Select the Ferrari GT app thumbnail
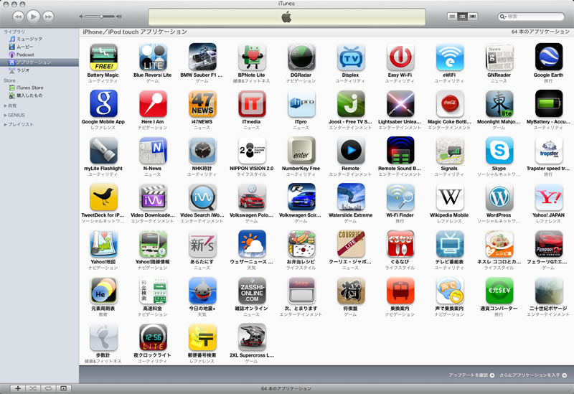 (548, 244)
